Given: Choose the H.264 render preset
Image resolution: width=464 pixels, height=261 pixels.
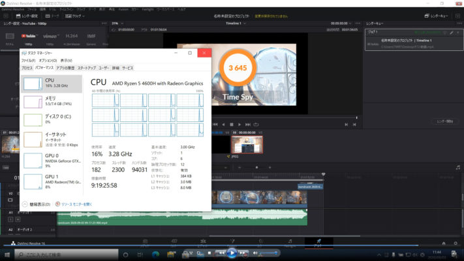Looking at the screenshot, I should point(72,36).
